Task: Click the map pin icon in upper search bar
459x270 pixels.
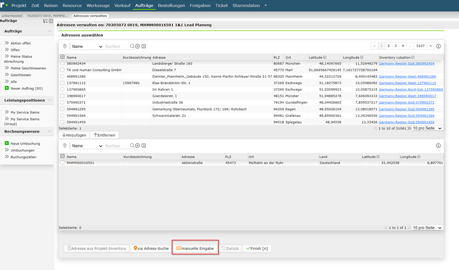Action: point(65,46)
